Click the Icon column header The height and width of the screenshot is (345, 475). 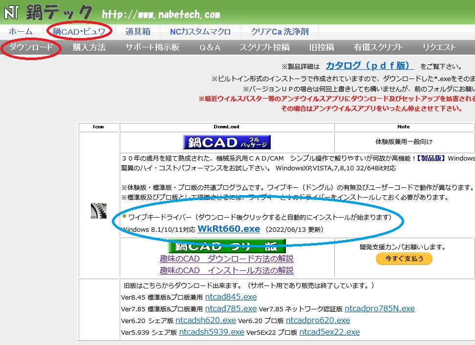point(98,127)
